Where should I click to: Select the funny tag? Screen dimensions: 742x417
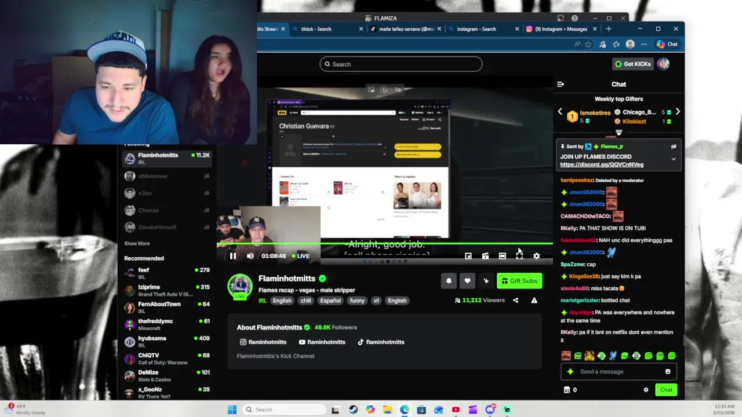tap(357, 301)
